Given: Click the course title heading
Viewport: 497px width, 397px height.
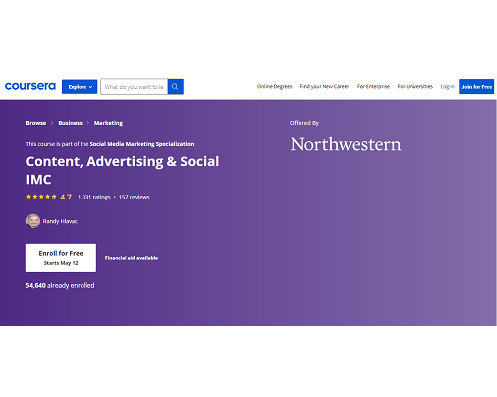Looking at the screenshot, I should point(122,170).
